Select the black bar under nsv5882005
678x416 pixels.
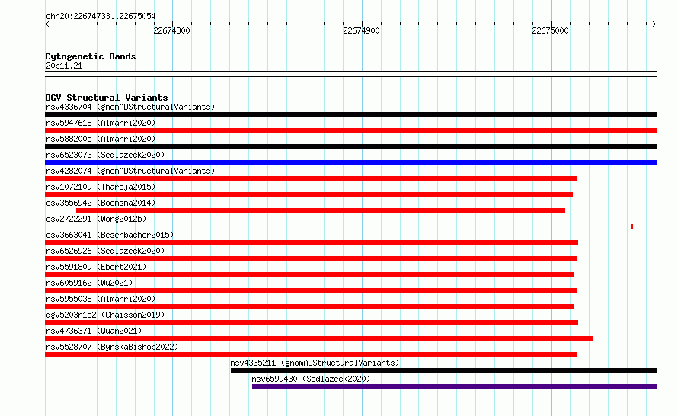(x=350, y=146)
